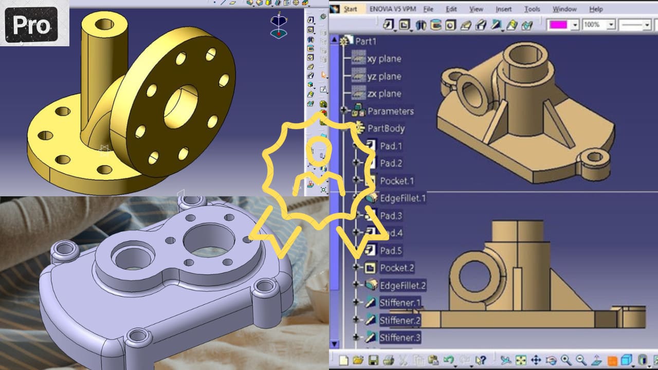Open the Window menu
Screen dimensions: 658x370
click(x=564, y=9)
